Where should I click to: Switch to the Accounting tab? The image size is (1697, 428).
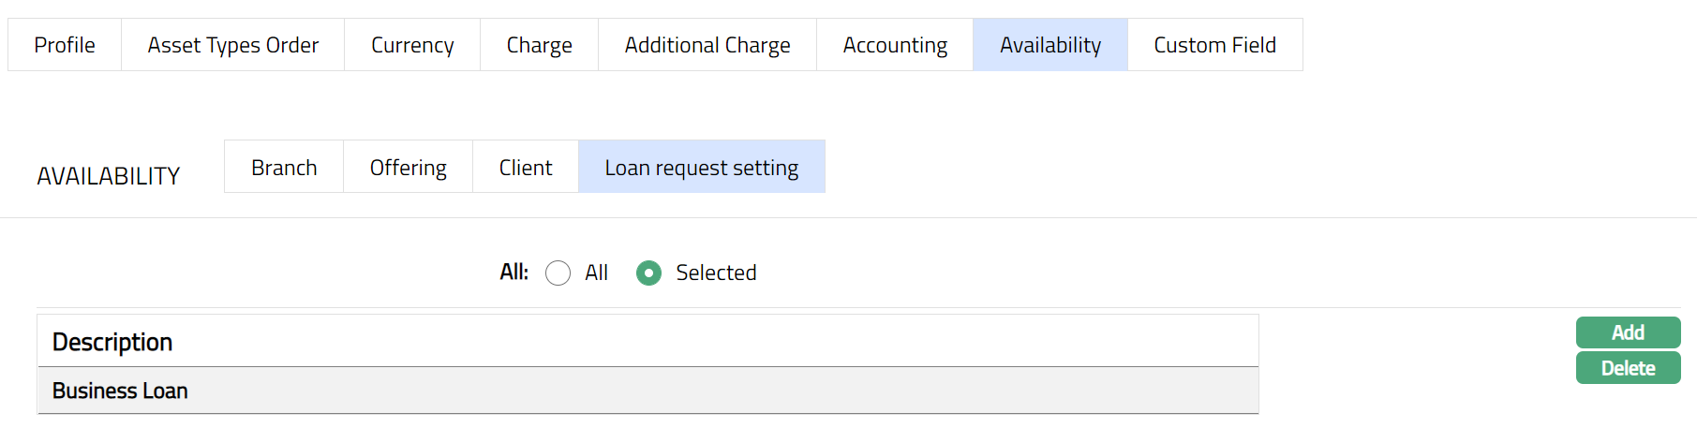click(895, 45)
